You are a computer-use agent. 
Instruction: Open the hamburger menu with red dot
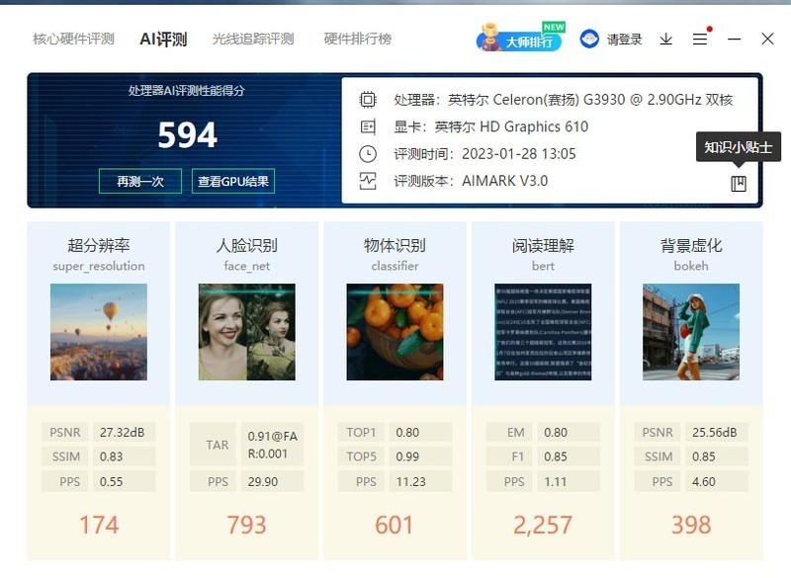(x=699, y=39)
